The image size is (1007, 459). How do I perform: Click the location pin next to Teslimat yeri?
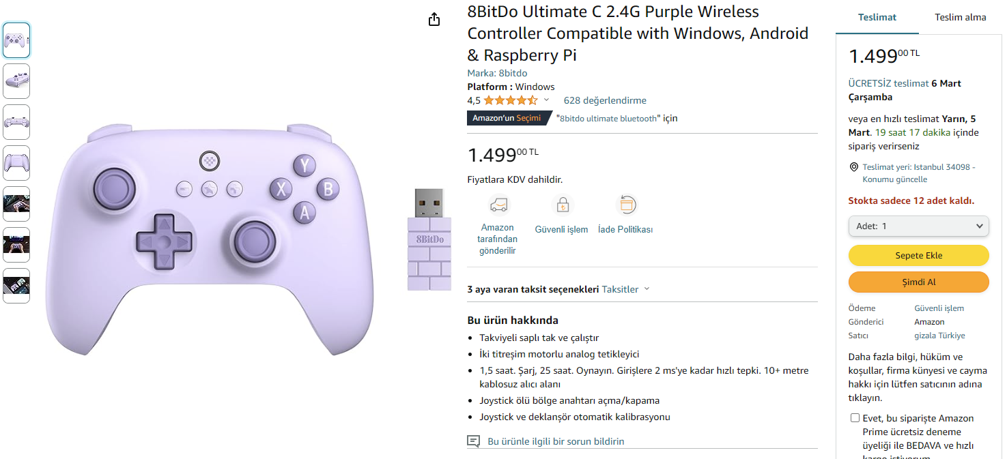tap(853, 166)
